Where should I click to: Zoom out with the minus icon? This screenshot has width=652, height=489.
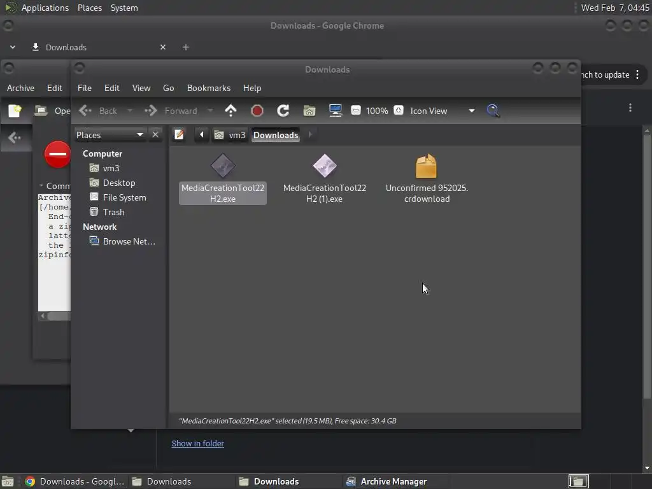[x=355, y=111]
